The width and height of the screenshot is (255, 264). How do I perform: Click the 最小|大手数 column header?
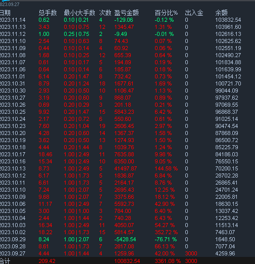point(79,13)
